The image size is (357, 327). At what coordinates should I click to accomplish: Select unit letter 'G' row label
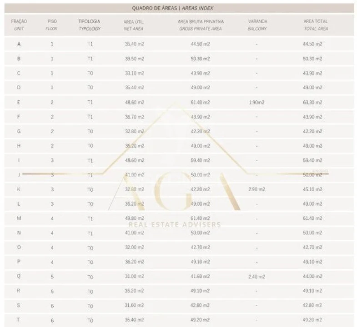[x=19, y=131]
